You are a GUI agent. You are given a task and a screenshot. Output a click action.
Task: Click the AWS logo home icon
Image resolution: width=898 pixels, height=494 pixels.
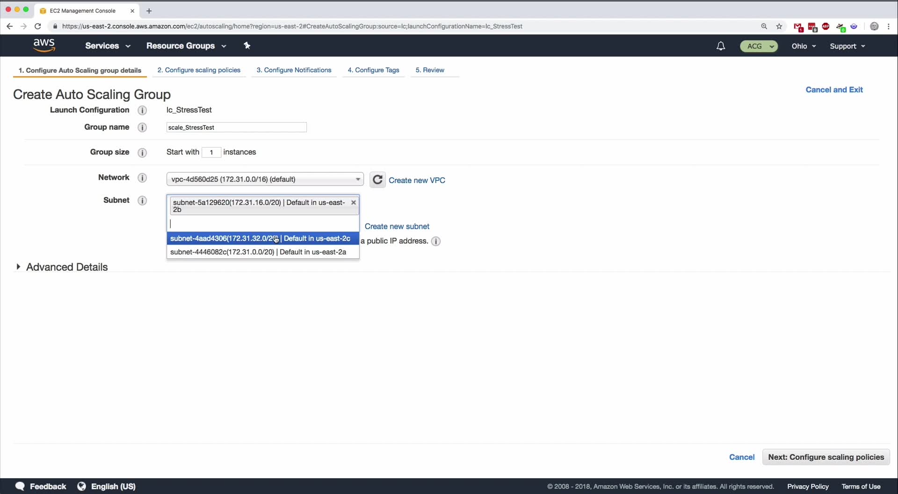tap(44, 45)
